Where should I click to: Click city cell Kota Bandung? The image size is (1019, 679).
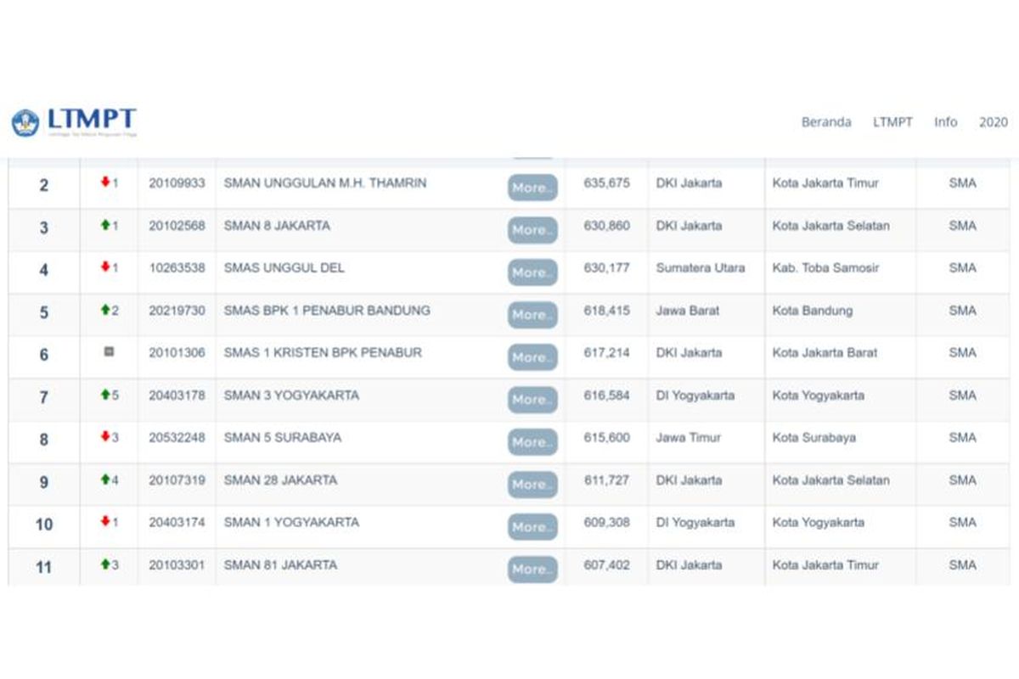pyautogui.click(x=813, y=310)
